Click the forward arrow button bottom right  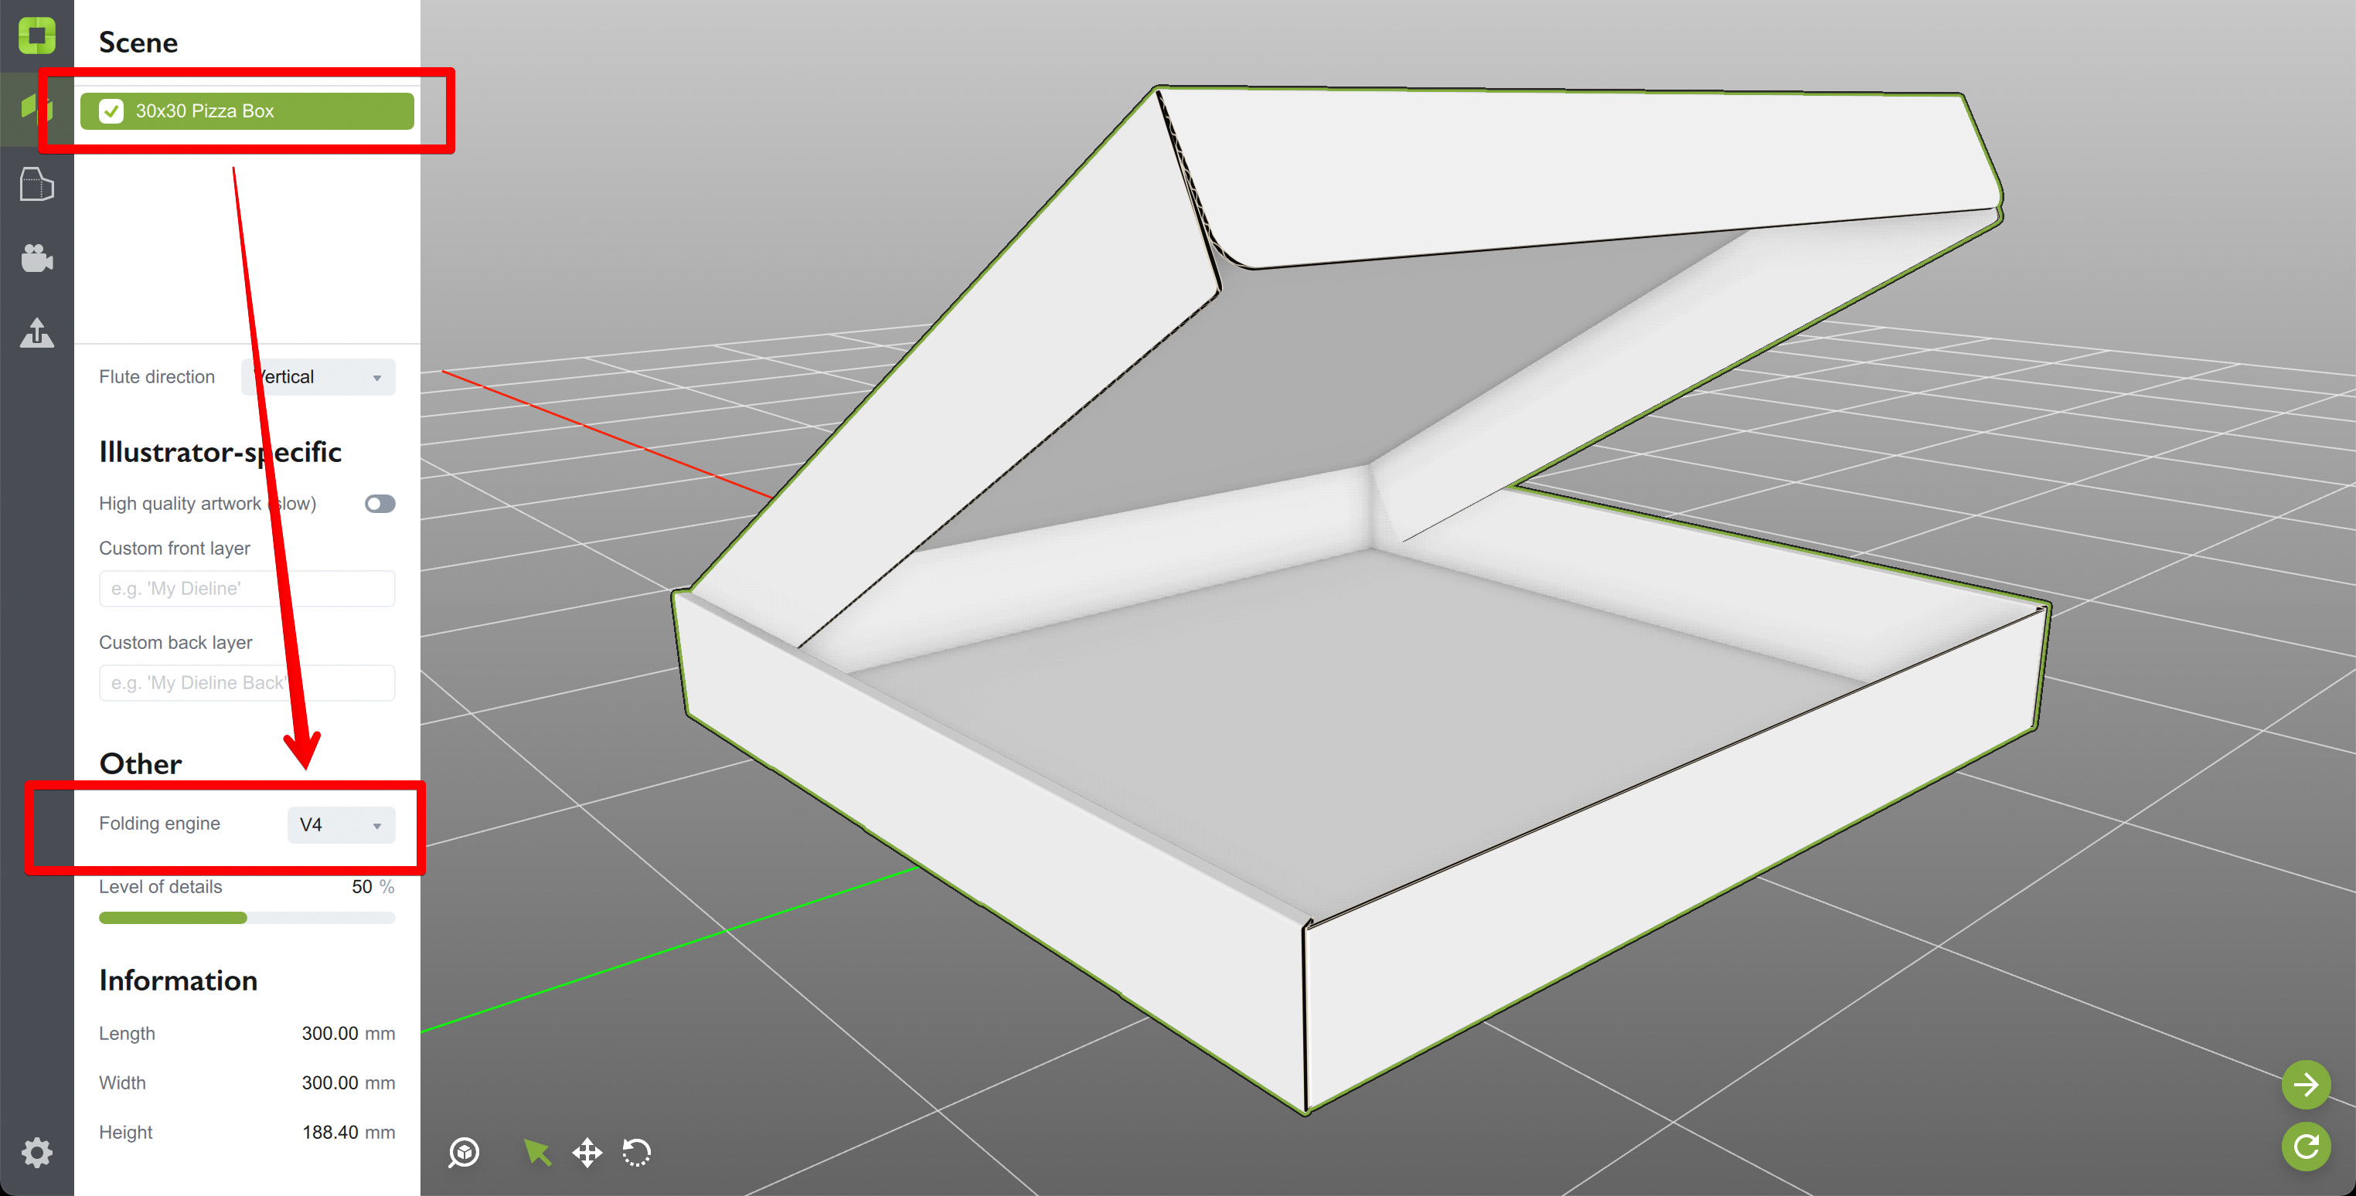pos(2306,1085)
